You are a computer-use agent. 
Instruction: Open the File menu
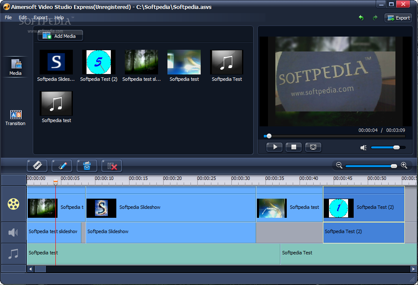(x=8, y=17)
